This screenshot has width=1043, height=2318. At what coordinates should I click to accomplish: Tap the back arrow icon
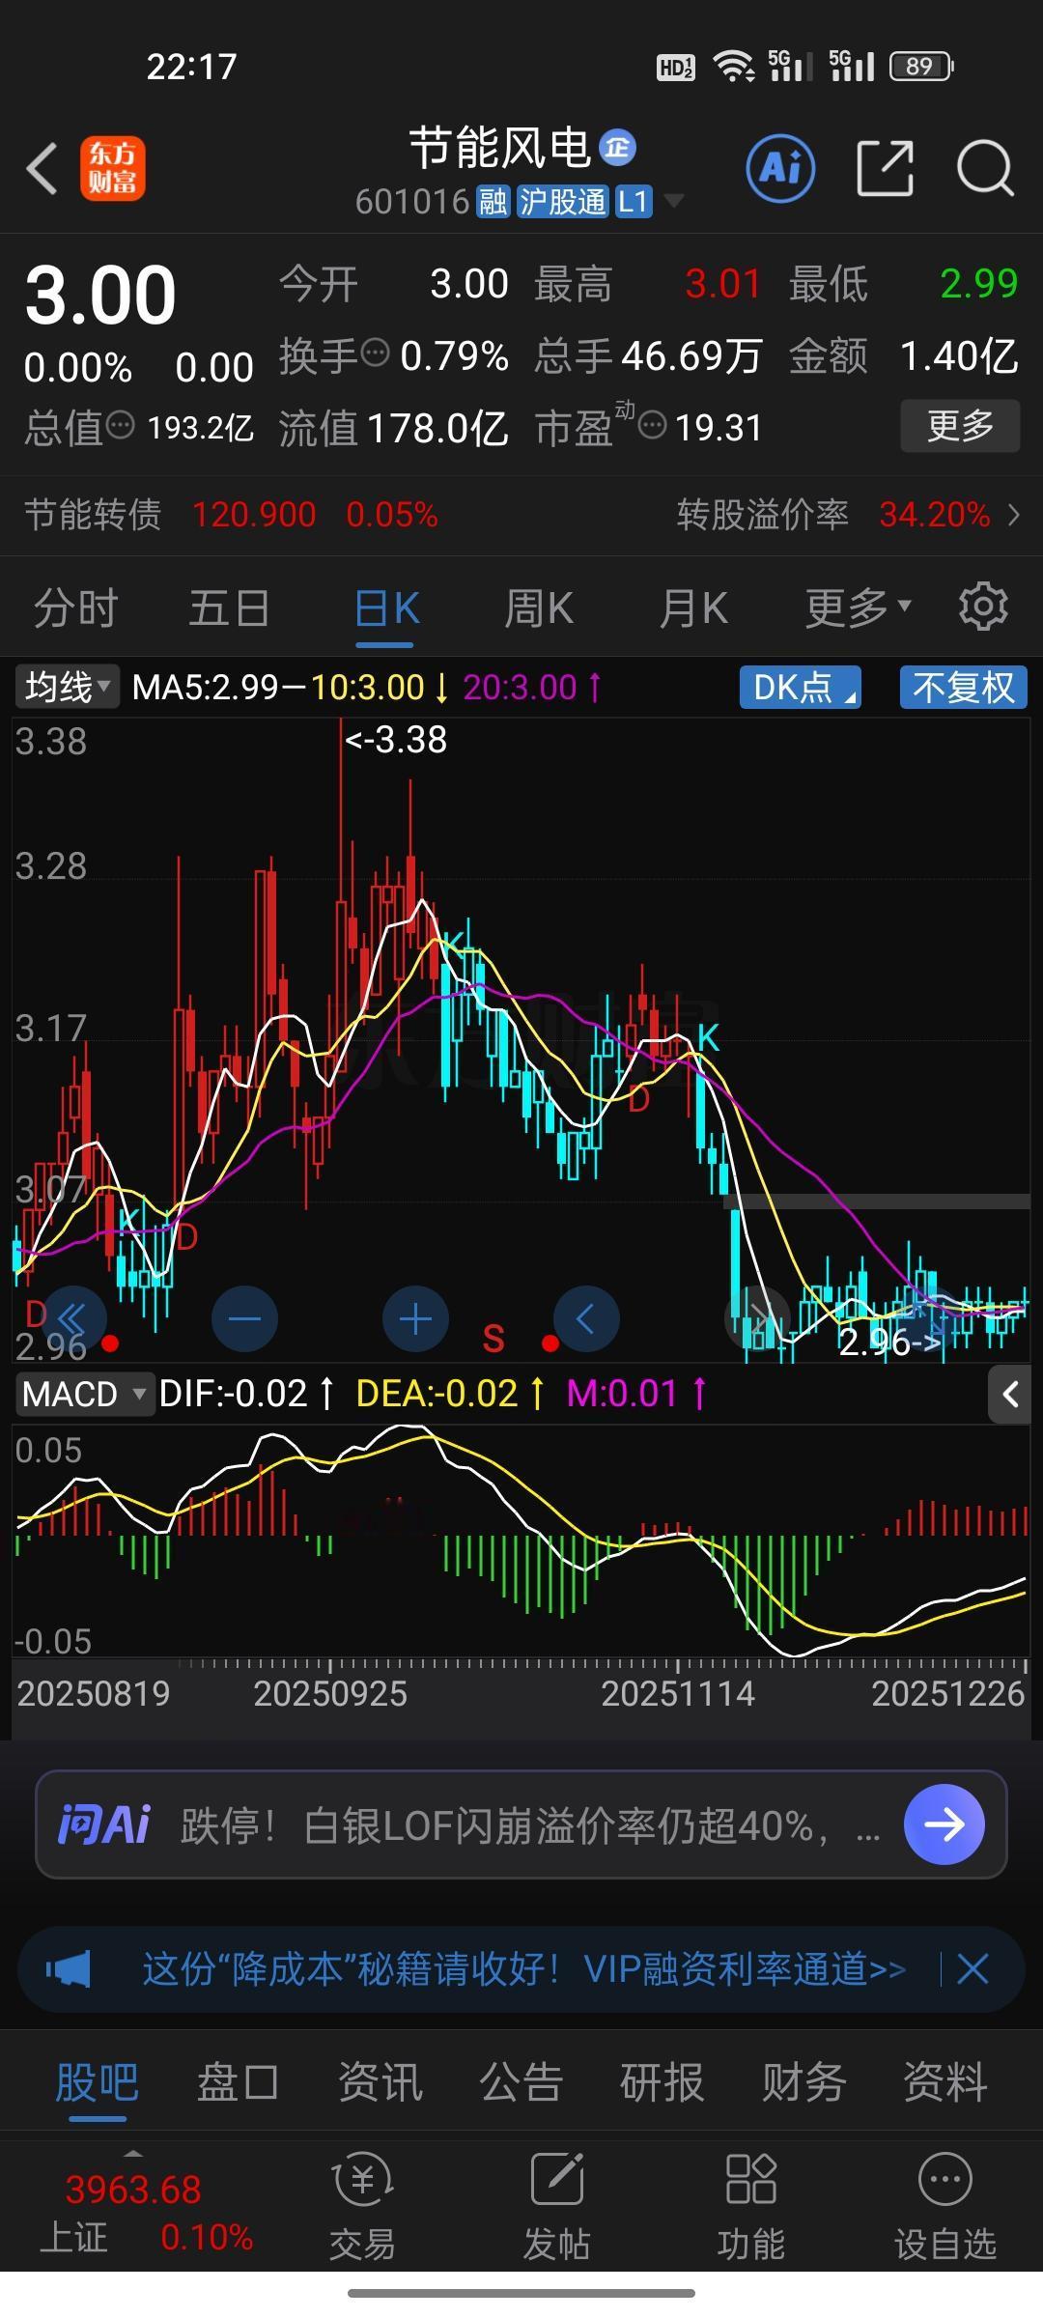42,169
